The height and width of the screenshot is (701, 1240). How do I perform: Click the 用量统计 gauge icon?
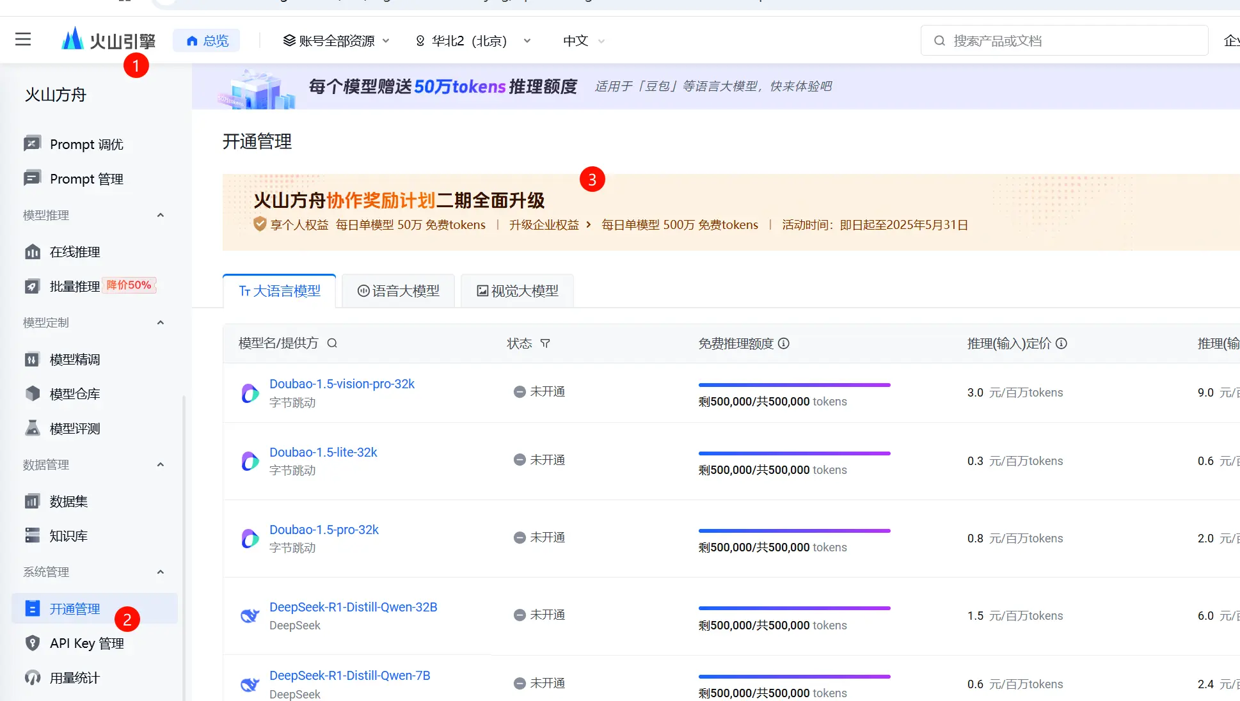[32, 677]
